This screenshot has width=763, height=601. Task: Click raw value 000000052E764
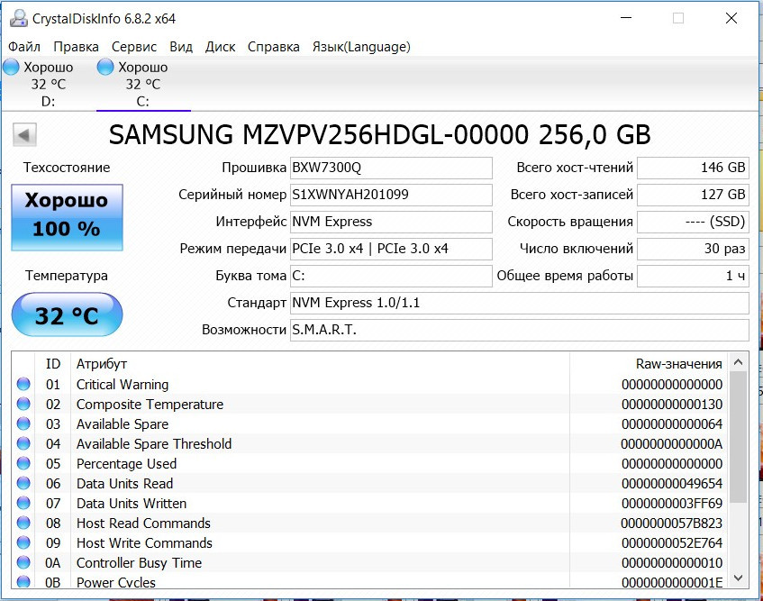click(x=671, y=543)
